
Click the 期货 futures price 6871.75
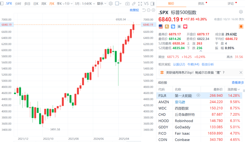click(x=173, y=57)
